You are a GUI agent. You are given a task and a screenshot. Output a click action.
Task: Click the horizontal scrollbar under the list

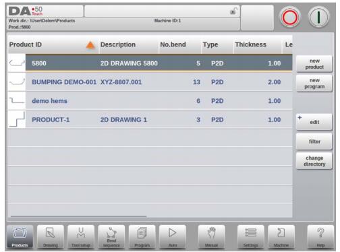click(x=79, y=216)
